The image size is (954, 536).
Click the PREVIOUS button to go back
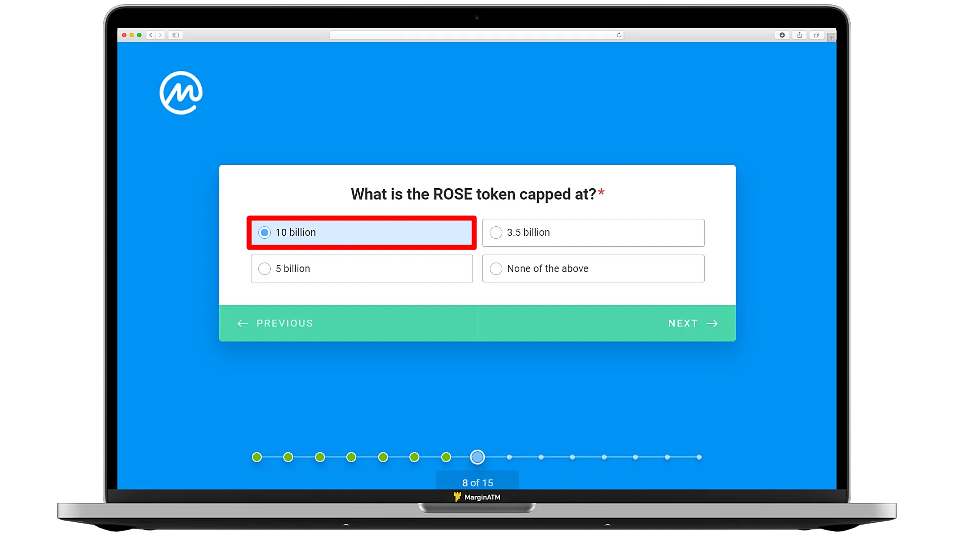[275, 323]
